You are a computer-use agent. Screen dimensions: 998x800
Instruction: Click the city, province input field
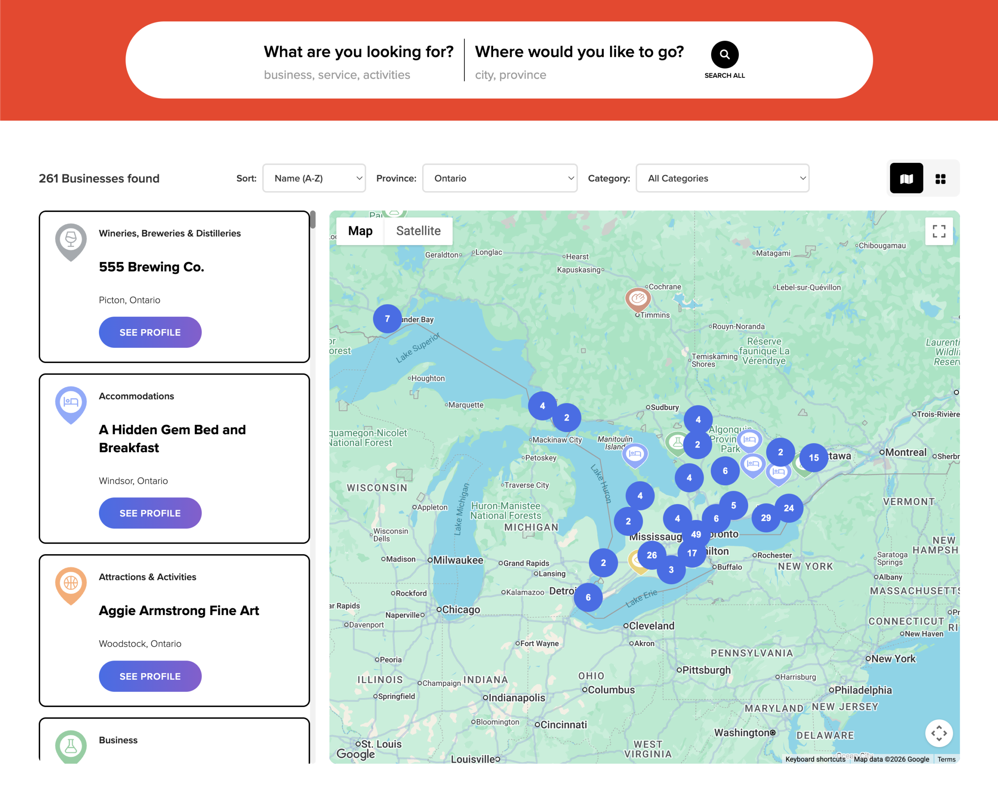pos(579,75)
